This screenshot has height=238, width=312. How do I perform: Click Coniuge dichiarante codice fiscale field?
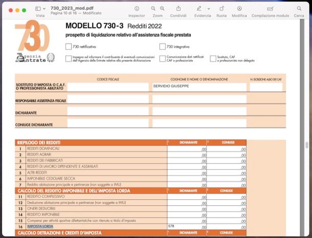(x=108, y=123)
